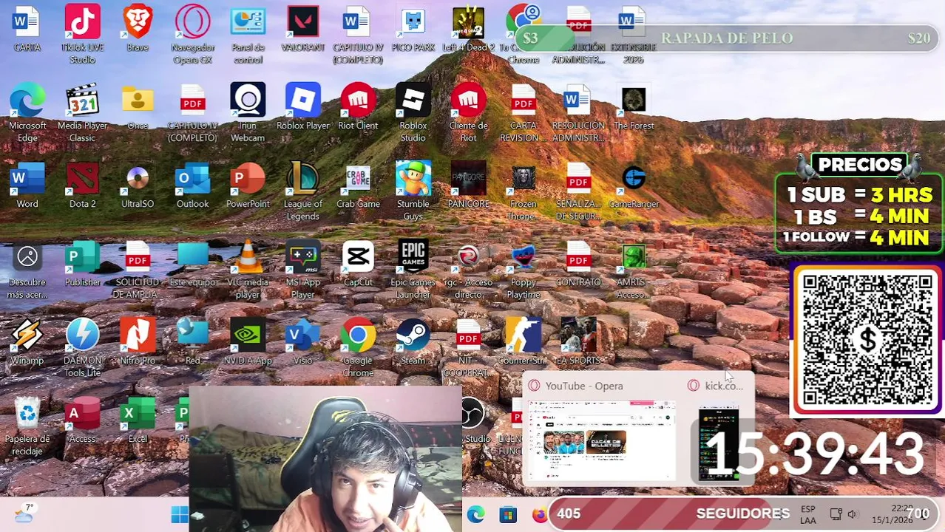The width and height of the screenshot is (945, 532).
Task: Open the Frozen Throne shortcut
Action: click(x=523, y=191)
